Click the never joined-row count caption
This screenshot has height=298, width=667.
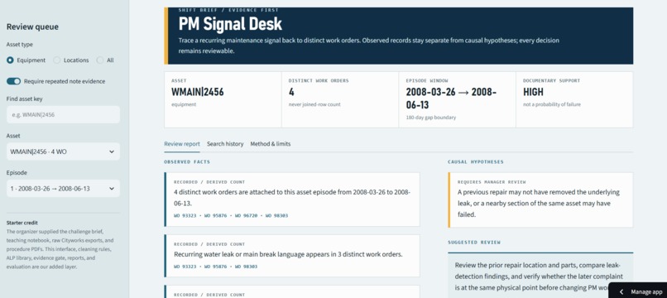pos(314,104)
